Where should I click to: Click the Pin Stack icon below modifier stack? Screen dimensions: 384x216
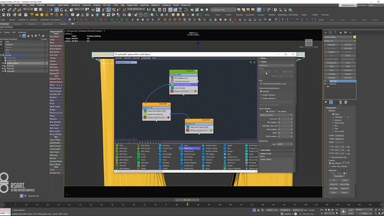(326, 102)
